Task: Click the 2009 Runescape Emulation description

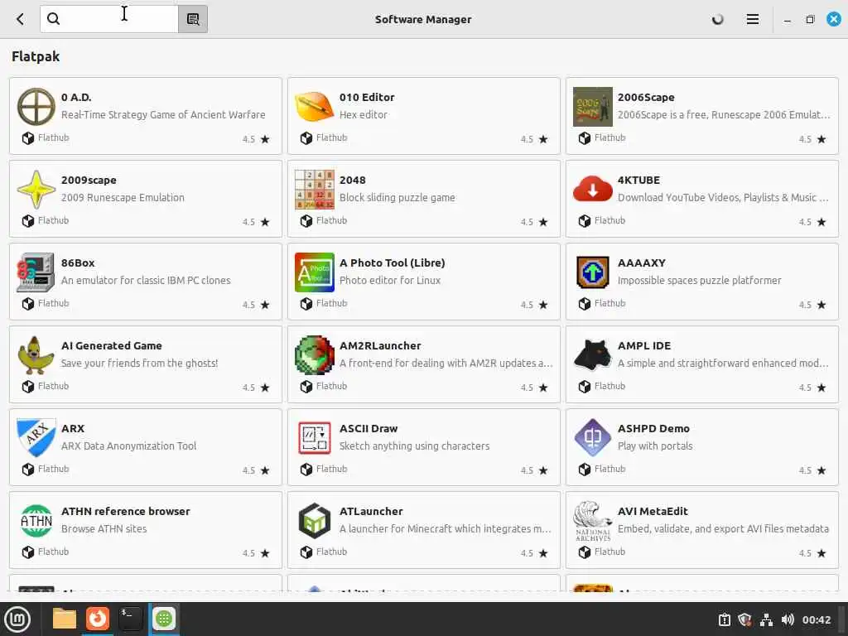Action: point(123,197)
